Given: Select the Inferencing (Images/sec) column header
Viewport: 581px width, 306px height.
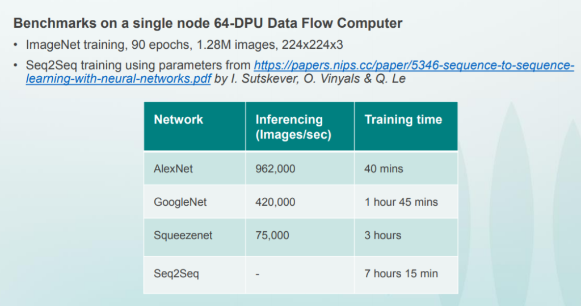Looking at the screenshot, I should (300, 126).
